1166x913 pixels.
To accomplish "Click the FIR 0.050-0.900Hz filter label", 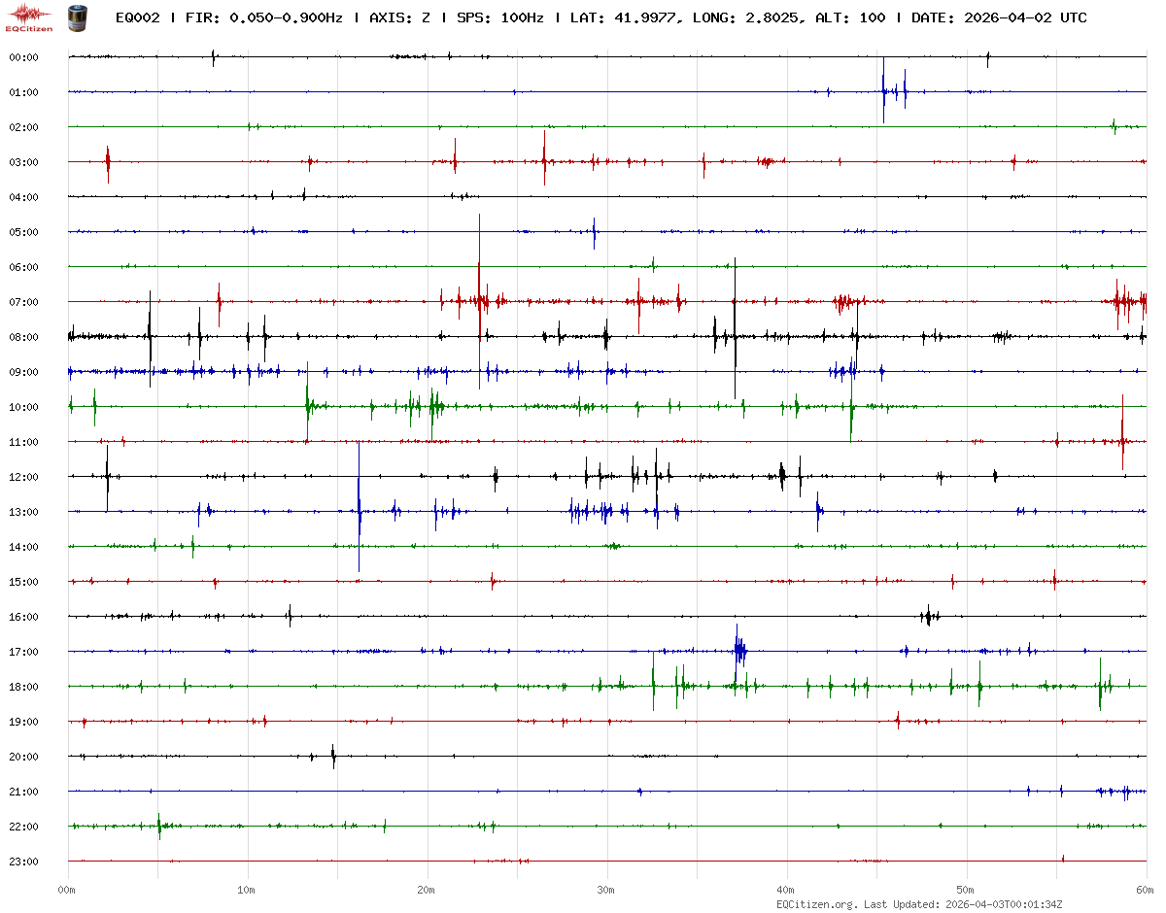I will (264, 17).
